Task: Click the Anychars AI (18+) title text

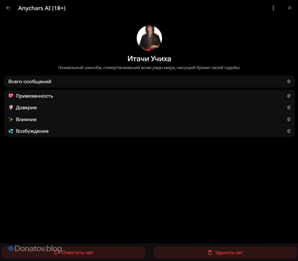Action: pyautogui.click(x=42, y=8)
